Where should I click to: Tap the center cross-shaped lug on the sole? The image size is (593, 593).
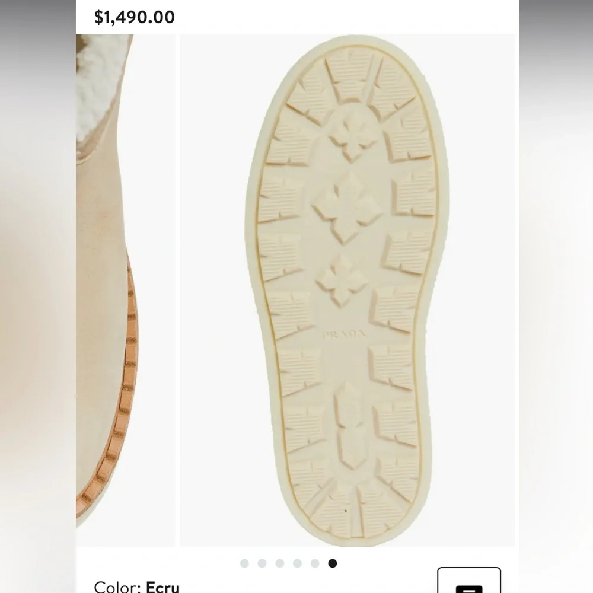coord(346,206)
